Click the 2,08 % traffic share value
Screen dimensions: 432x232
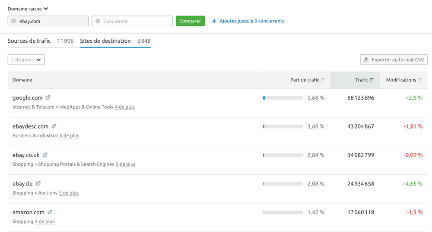click(316, 183)
